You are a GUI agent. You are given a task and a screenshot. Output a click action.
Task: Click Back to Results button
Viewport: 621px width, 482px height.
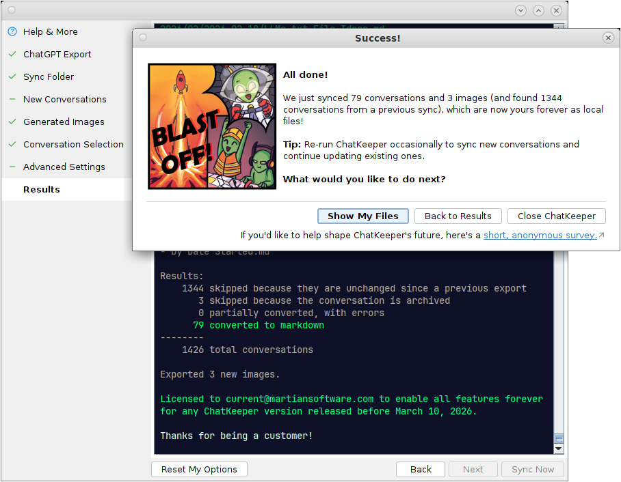click(458, 216)
